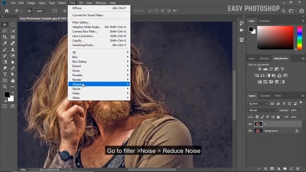
Task: Switch to the Channels tab
Action: 265,96
